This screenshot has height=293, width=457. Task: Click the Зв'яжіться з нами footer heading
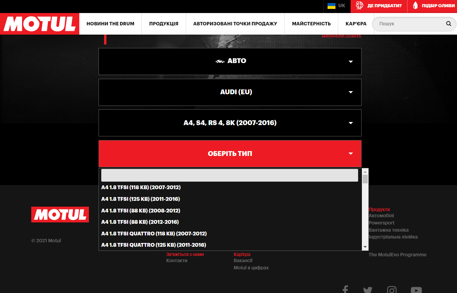[x=185, y=254]
